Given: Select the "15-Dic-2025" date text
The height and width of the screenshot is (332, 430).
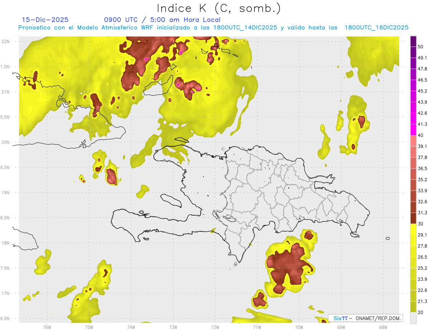Looking at the screenshot, I should tap(46, 20).
